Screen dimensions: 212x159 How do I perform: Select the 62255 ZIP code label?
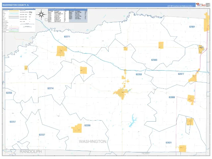pyautogui.click(x=9, y=93)
